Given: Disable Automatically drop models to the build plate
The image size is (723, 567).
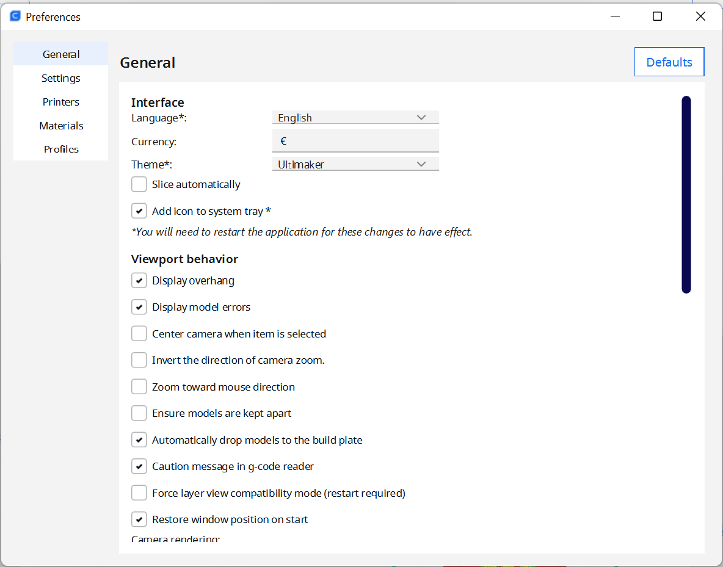Looking at the screenshot, I should pyautogui.click(x=139, y=439).
